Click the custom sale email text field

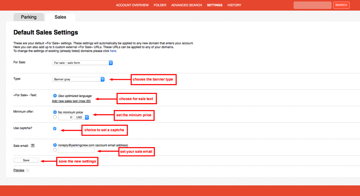[x=76, y=151]
